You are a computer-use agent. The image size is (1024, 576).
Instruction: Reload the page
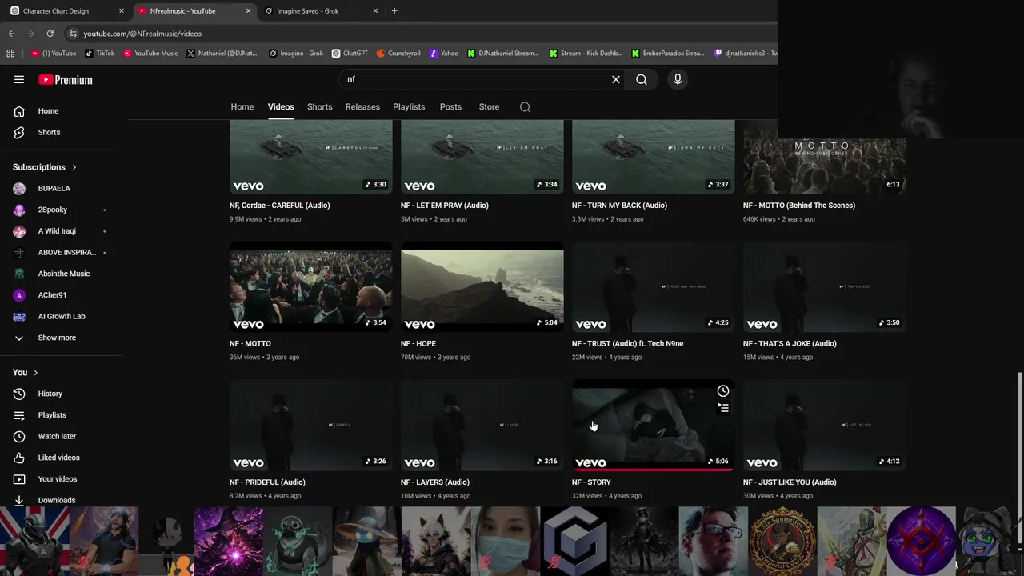coord(50,34)
